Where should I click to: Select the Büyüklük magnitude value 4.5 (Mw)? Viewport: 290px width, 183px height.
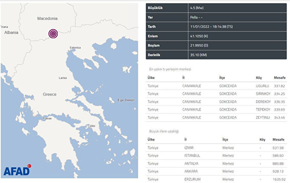click(197, 8)
